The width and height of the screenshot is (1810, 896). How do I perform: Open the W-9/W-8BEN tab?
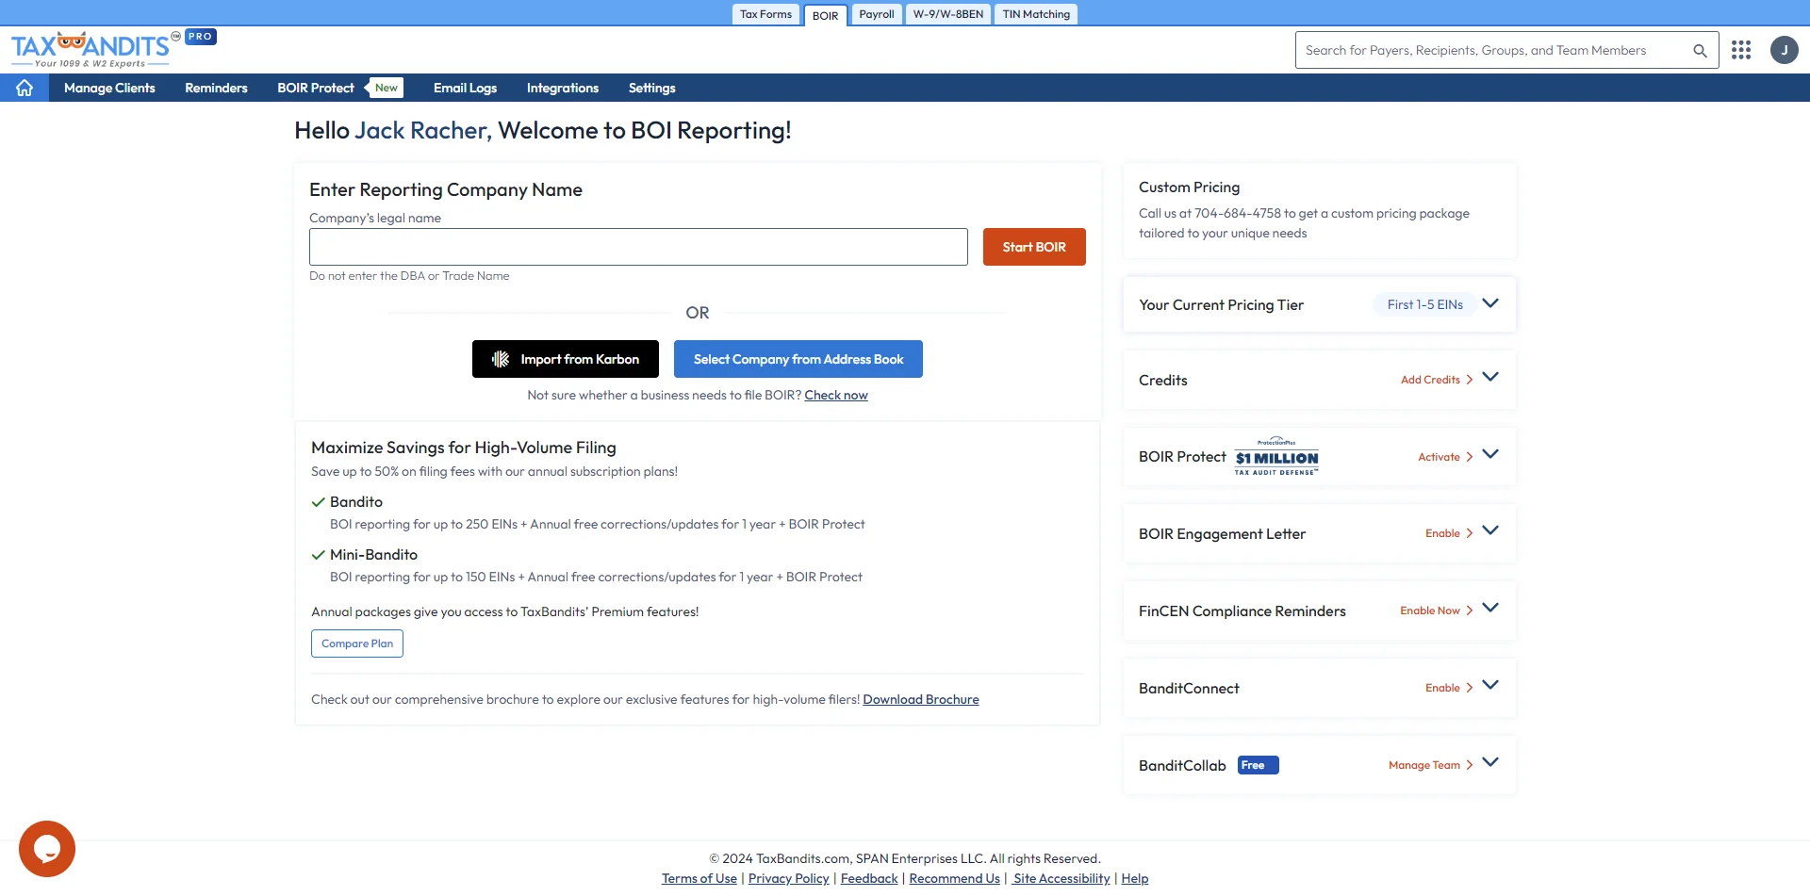947,14
